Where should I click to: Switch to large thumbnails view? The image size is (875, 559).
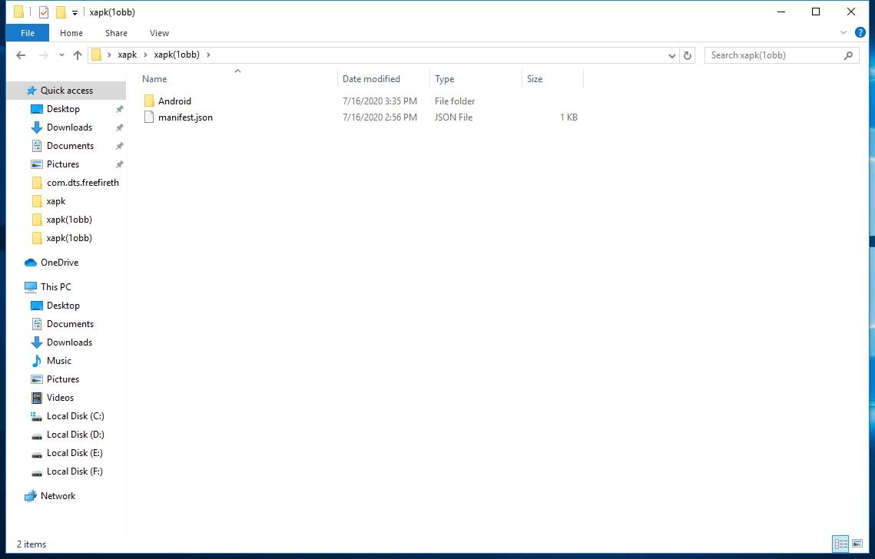(858, 544)
